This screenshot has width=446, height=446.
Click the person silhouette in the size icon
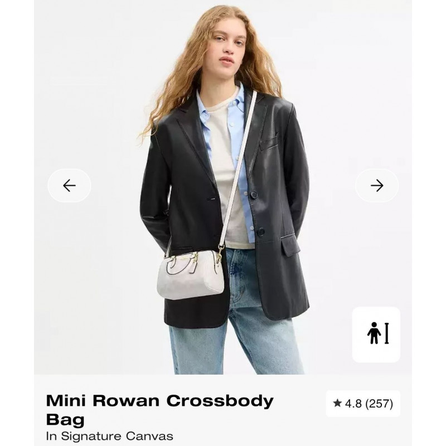pos(374,333)
